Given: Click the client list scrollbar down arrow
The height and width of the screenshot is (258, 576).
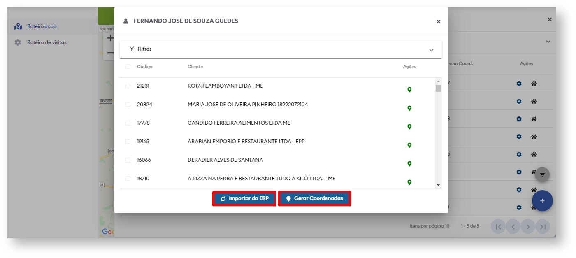Looking at the screenshot, I should [438, 185].
